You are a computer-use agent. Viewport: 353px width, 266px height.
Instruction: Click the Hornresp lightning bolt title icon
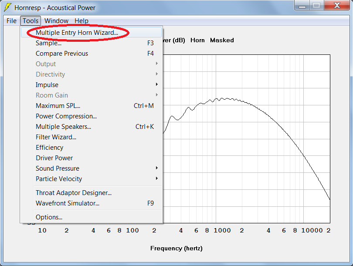click(7, 7)
